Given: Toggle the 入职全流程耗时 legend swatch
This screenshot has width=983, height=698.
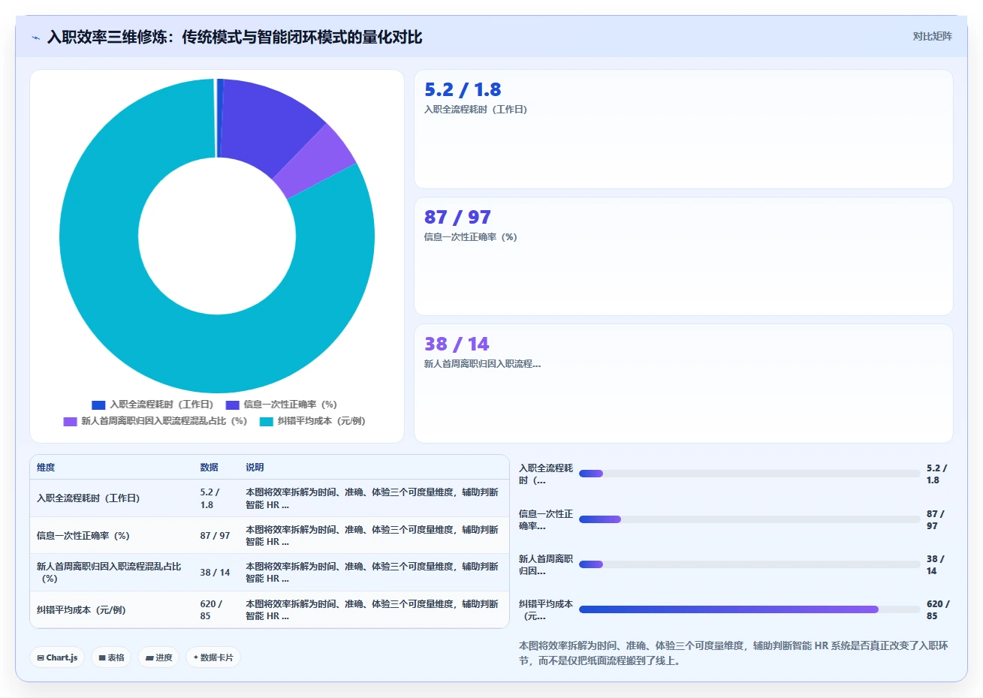Looking at the screenshot, I should click(98, 405).
